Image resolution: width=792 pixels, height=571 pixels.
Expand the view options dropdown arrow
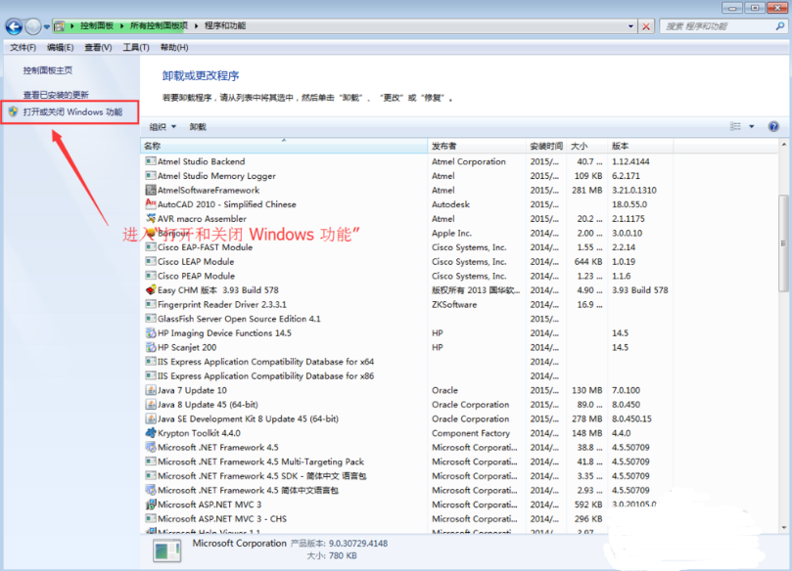752,127
